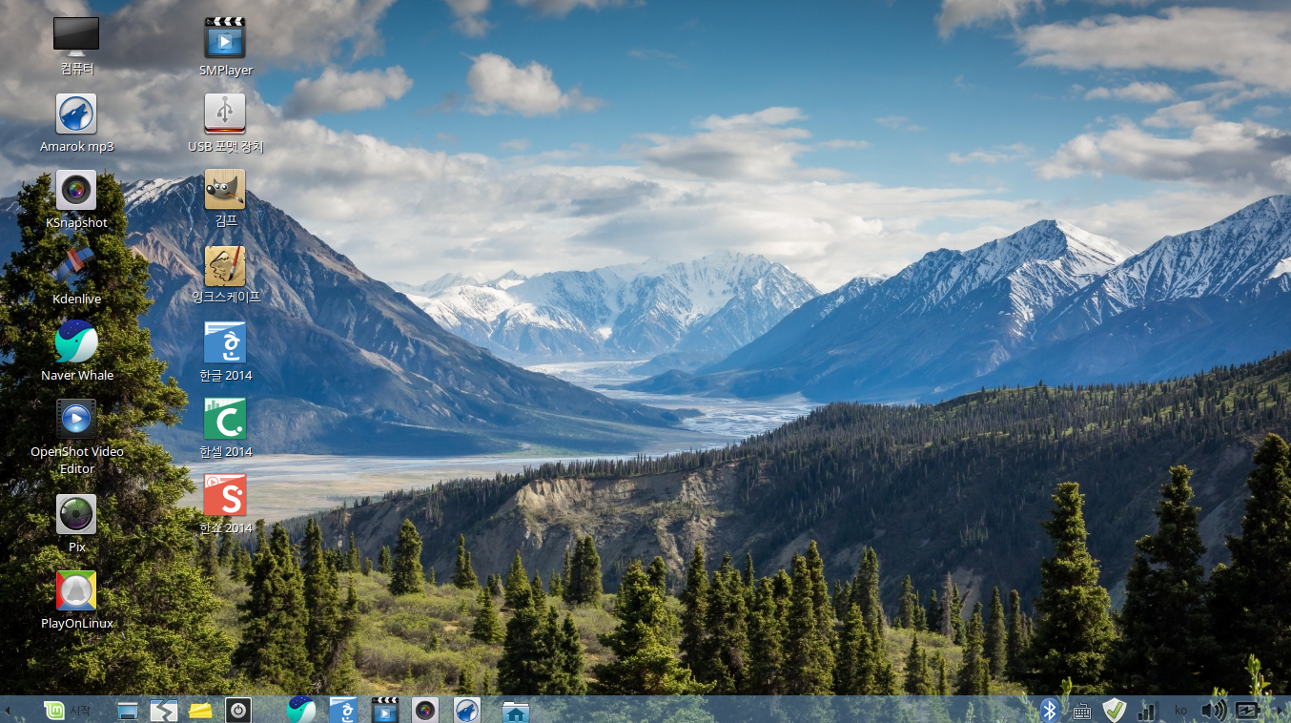This screenshot has height=723, width=1291.
Task: Click the battery power tray icon
Action: [1247, 710]
